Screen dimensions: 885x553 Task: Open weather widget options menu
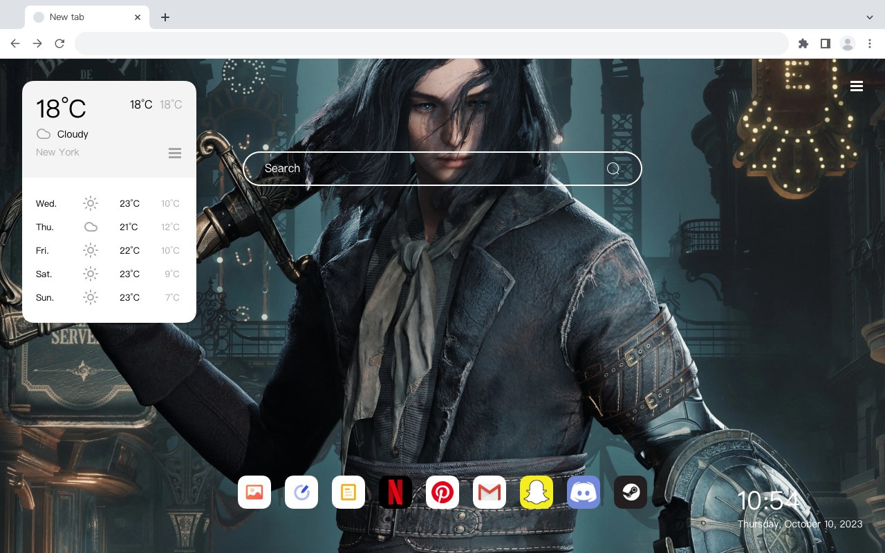[175, 153]
